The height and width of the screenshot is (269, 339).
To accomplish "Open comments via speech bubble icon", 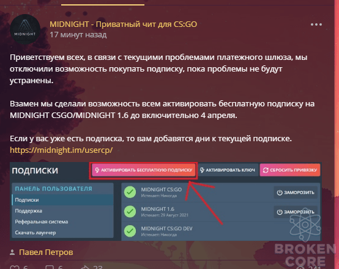I will pos(50,267).
